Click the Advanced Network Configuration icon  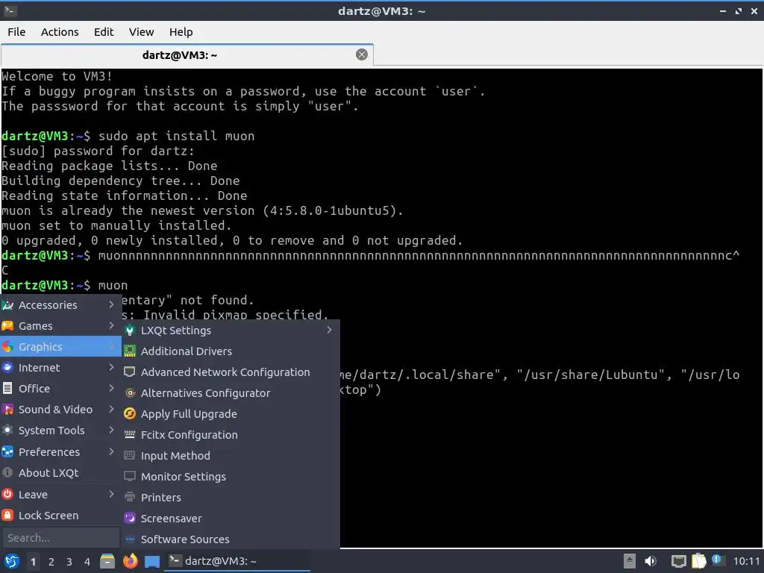[x=130, y=372]
